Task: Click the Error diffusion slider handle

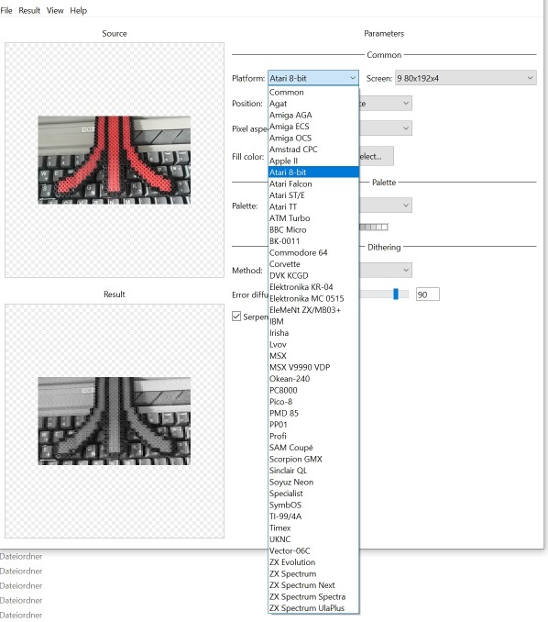Action: tap(396, 294)
